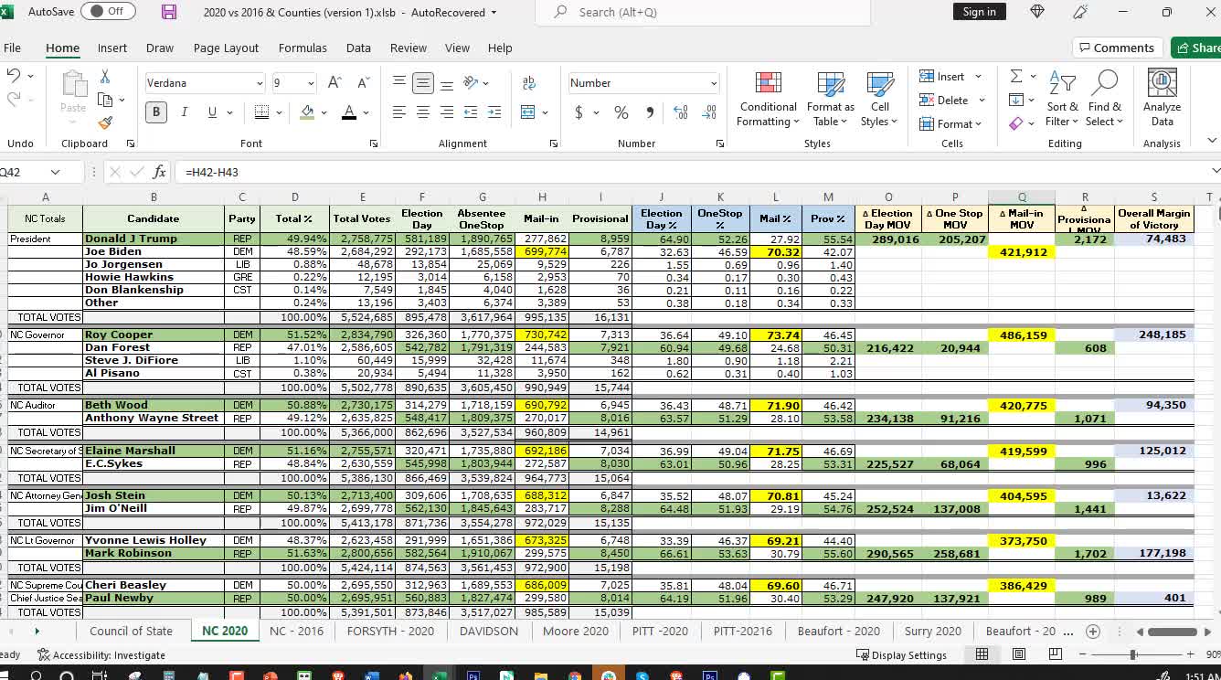This screenshot has width=1221, height=680.
Task: Click the Align Left icon
Action: click(x=399, y=112)
